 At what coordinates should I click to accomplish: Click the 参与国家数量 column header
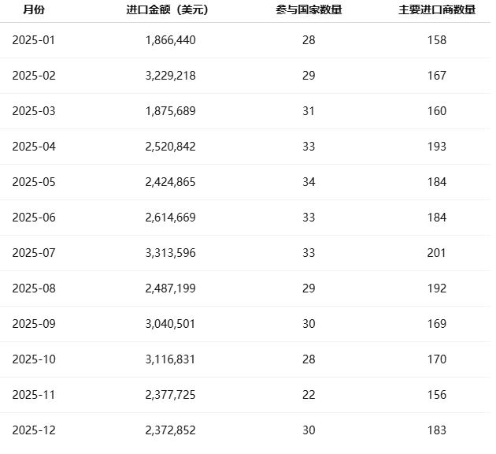309,10
